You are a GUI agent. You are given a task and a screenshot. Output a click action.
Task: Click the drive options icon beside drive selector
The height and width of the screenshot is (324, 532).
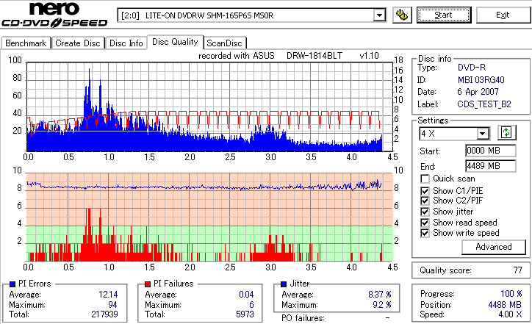[x=402, y=15]
